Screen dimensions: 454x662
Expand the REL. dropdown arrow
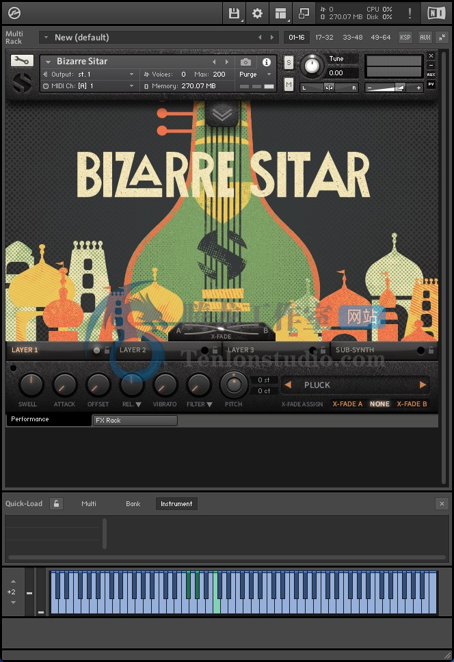pos(138,404)
